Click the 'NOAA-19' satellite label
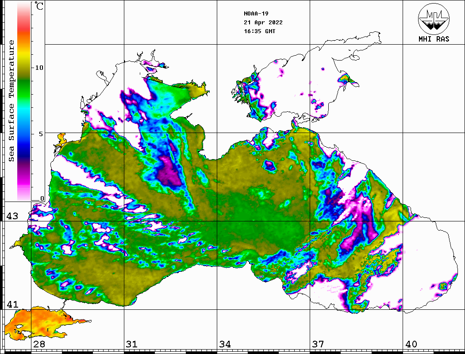 coord(256,14)
